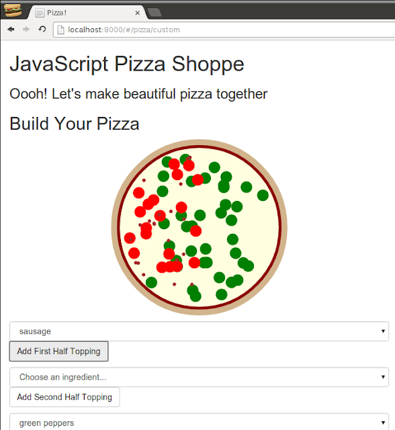
Task: Open the sausage ingredient dropdown
Action: 199,331
